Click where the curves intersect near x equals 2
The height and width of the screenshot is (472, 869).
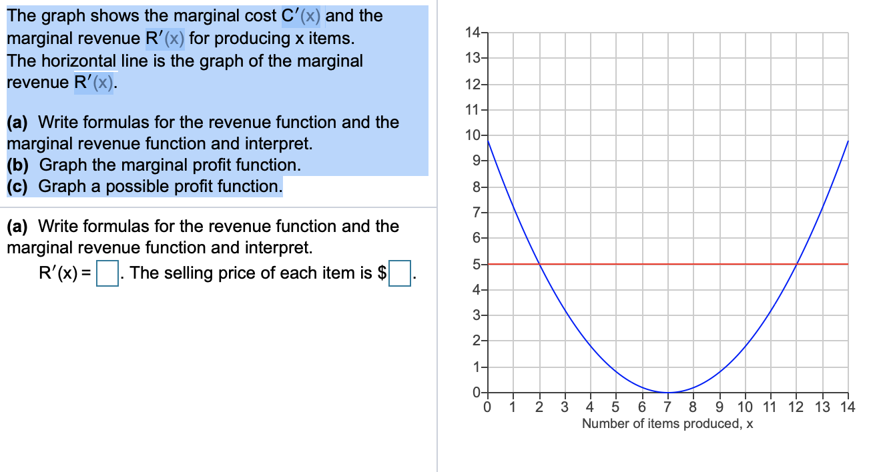(x=539, y=265)
